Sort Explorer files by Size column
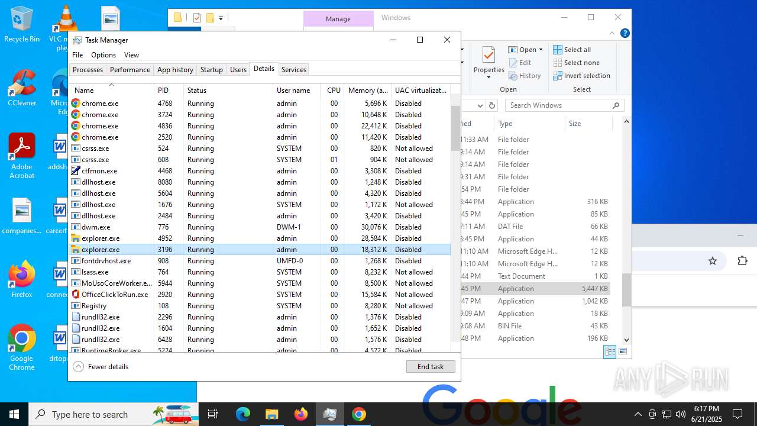The width and height of the screenshot is (757, 426). [x=588, y=124]
